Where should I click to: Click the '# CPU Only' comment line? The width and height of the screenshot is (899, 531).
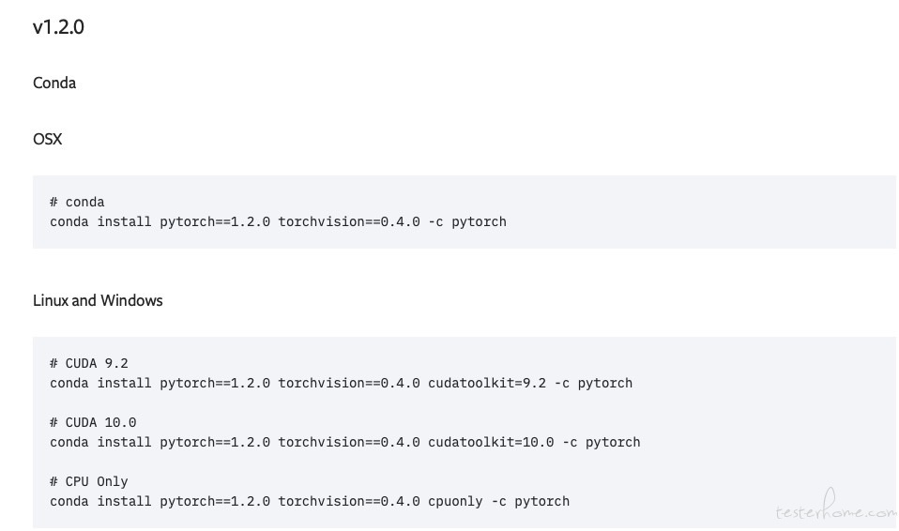89,481
